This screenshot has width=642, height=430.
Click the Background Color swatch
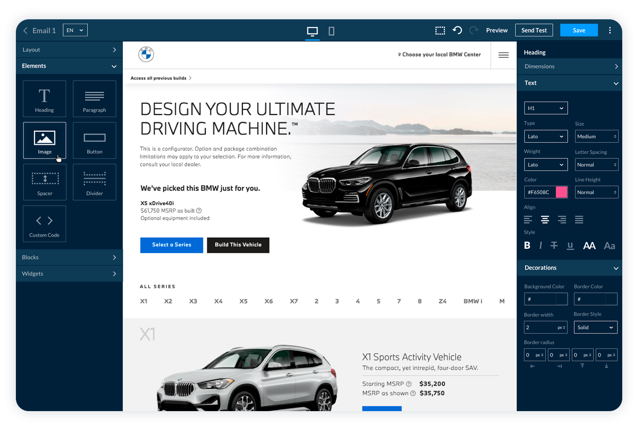pyautogui.click(x=561, y=299)
